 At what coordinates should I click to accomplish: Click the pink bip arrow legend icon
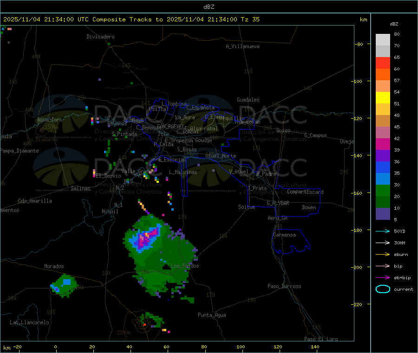[x=383, y=266]
